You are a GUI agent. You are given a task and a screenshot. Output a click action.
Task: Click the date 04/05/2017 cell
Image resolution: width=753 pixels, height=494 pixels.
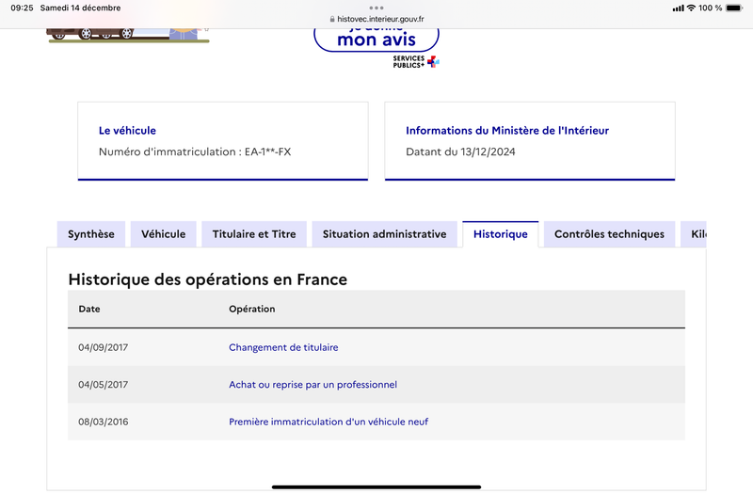[x=104, y=385]
